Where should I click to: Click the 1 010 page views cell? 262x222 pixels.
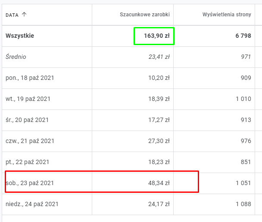(x=243, y=99)
